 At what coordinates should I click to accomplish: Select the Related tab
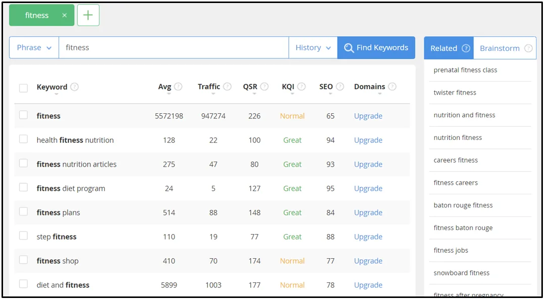449,48
